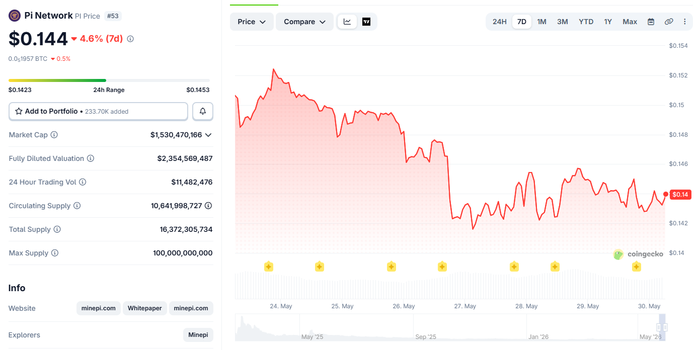This screenshot has height=350, width=700.
Task: Click the news marker before 26. May
Action: click(x=392, y=267)
